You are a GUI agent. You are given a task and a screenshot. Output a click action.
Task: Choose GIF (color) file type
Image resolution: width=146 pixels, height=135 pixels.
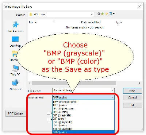[83, 119]
